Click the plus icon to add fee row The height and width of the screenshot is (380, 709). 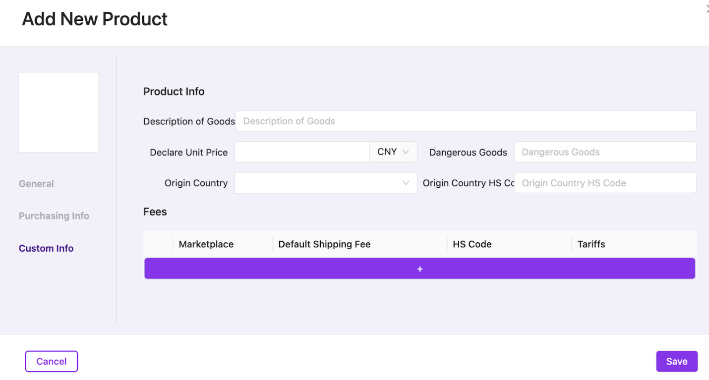pyautogui.click(x=419, y=269)
